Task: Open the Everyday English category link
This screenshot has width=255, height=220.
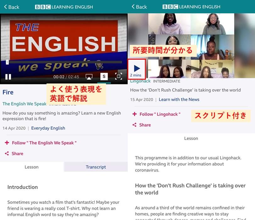Action: [48, 128]
